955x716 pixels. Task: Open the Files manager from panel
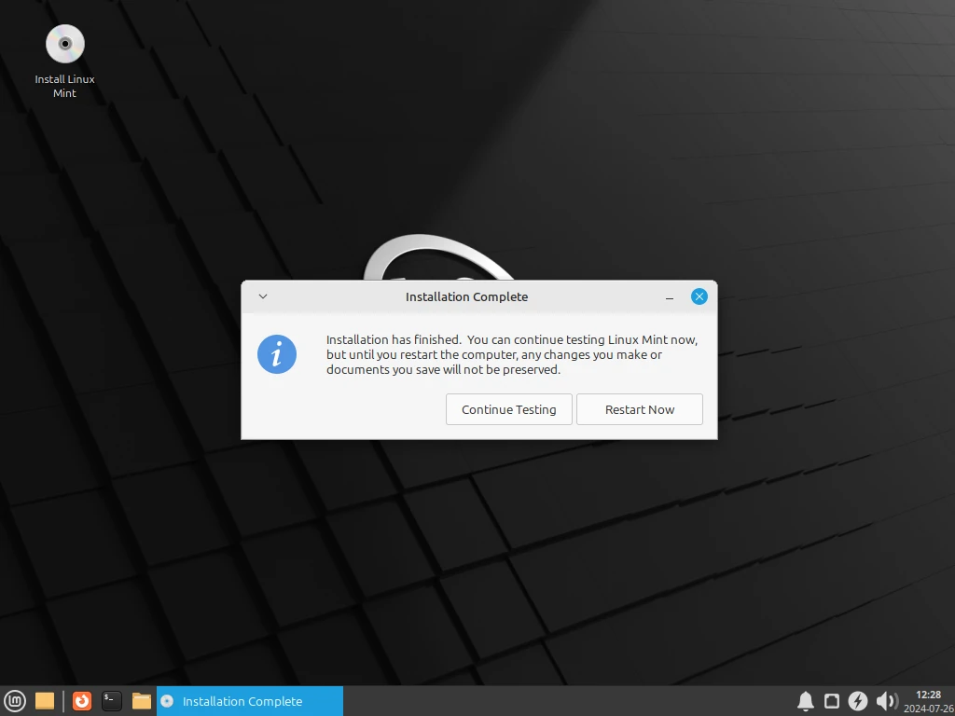click(x=142, y=701)
